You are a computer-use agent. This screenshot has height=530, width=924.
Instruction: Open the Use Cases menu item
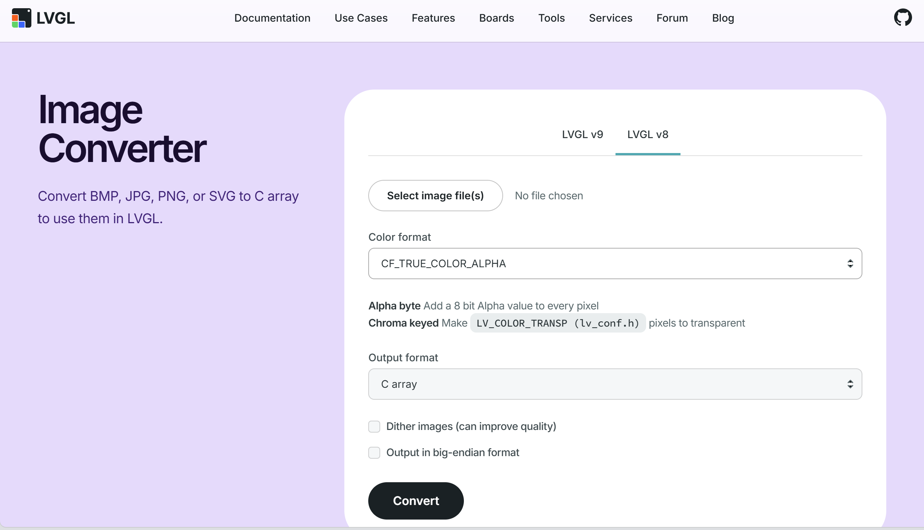(361, 18)
